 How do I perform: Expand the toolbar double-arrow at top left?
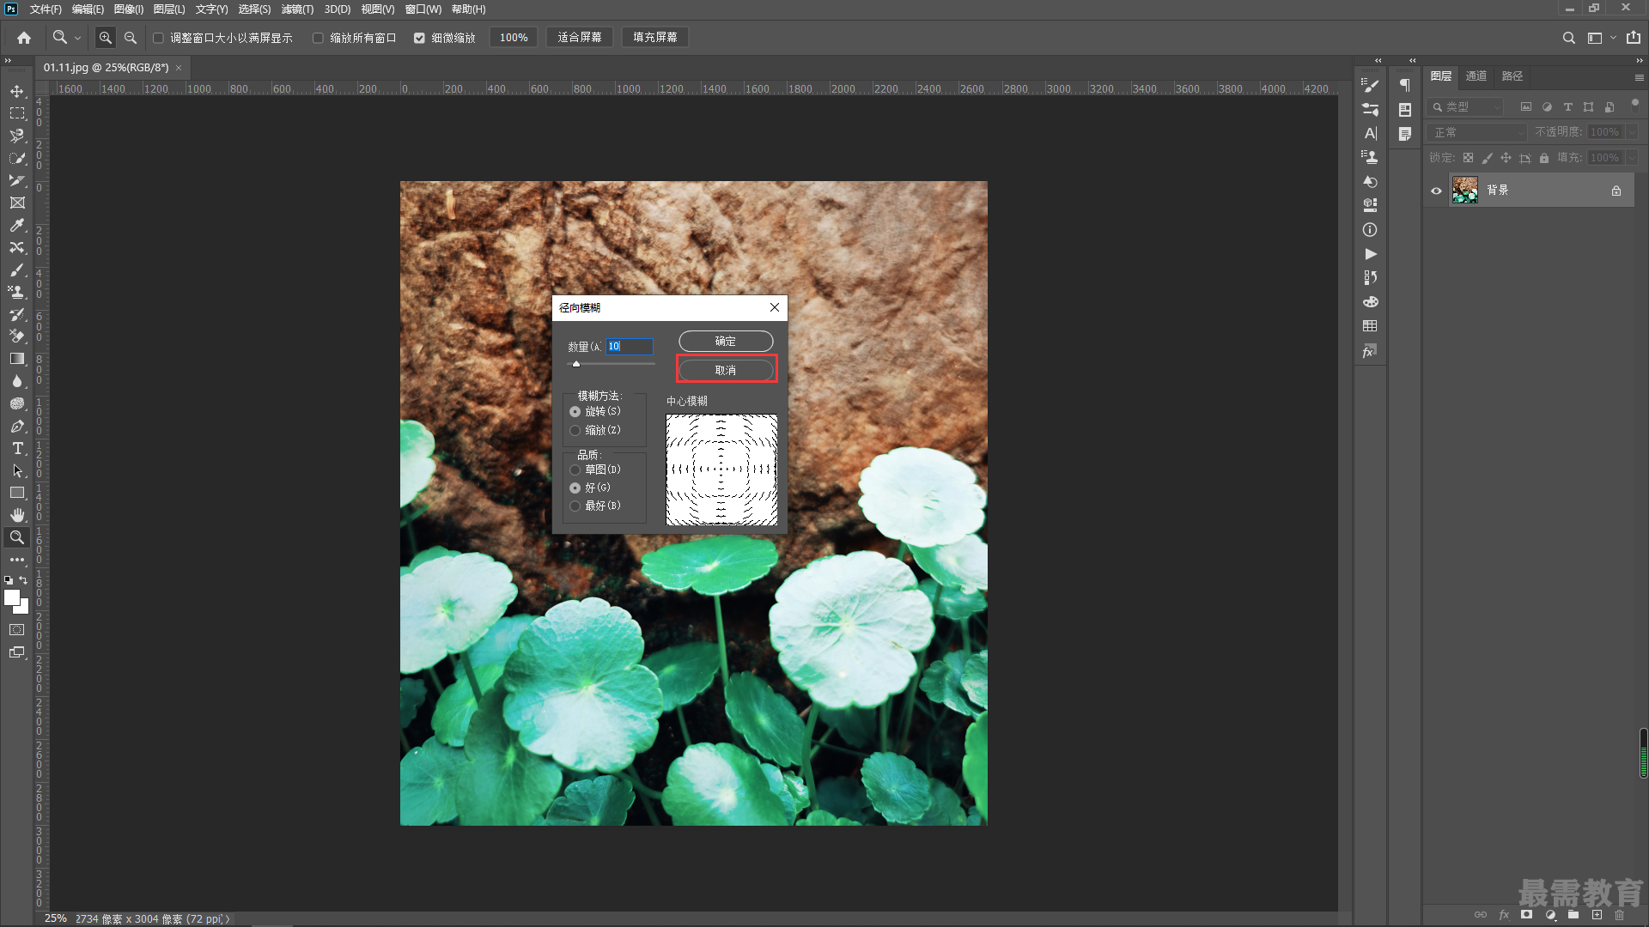[x=8, y=61]
